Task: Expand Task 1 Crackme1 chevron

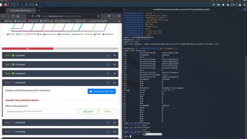Action: click(x=115, y=56)
